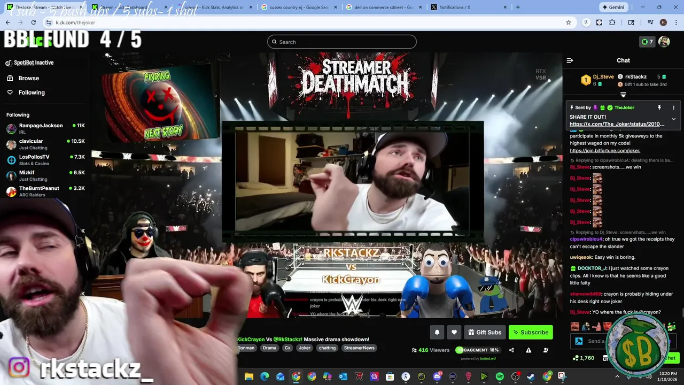Screen dimensions: 684x385
Task: Open the join.bitfortune.com/joker link
Action: click(x=605, y=151)
